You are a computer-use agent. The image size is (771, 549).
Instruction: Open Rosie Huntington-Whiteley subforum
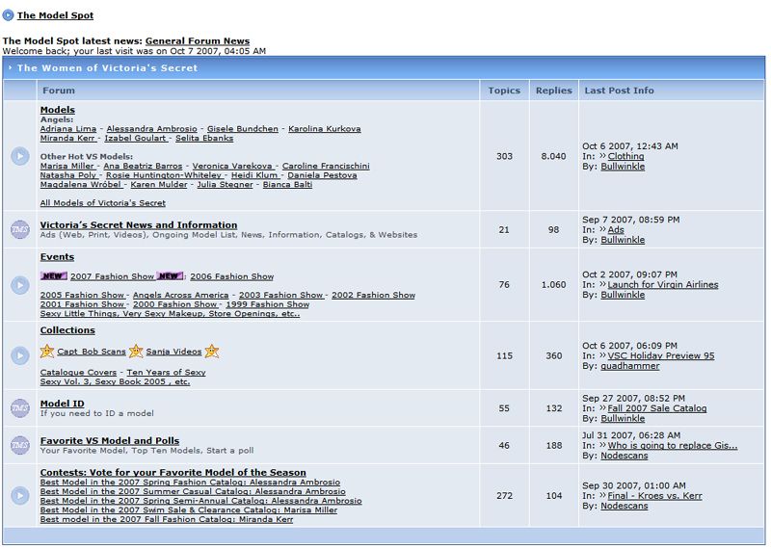tap(164, 175)
